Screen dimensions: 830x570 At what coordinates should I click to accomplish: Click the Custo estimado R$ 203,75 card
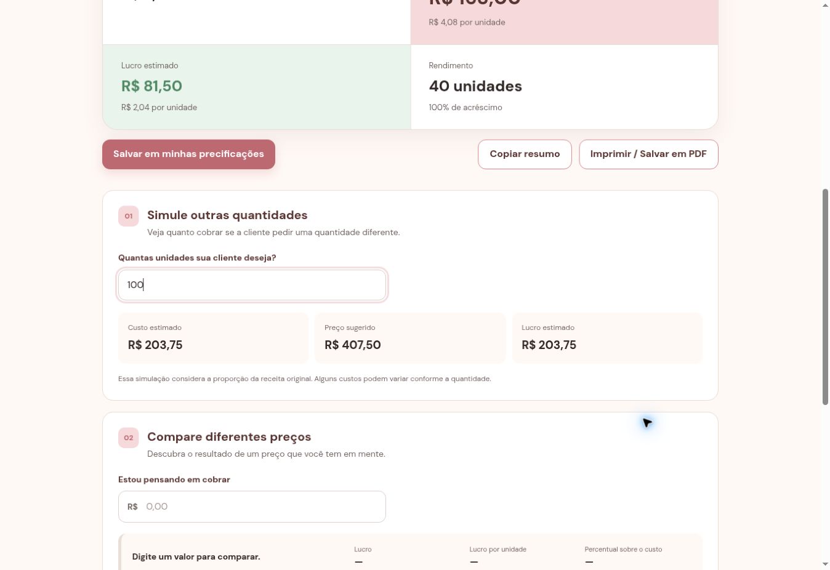[213, 338]
